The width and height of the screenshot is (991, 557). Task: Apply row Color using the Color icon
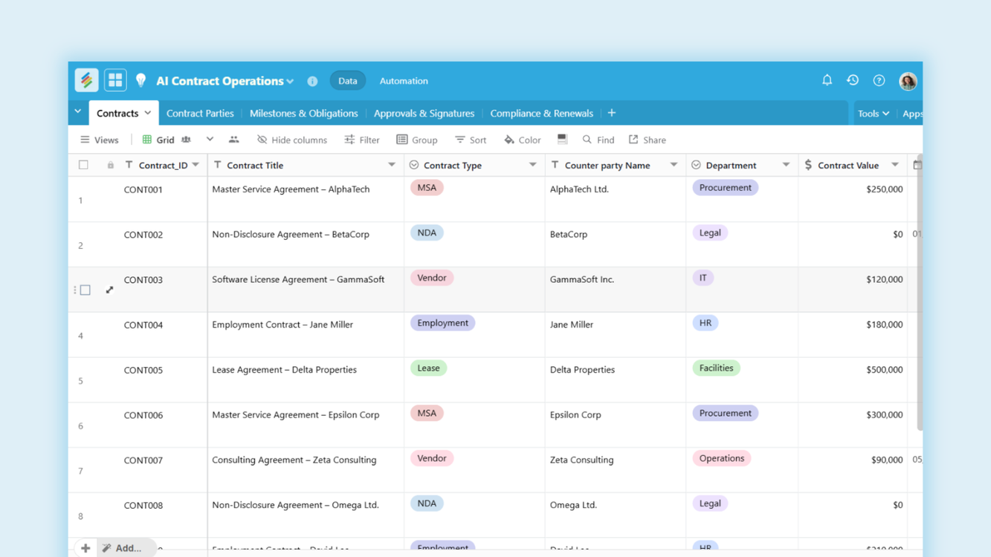pos(521,139)
